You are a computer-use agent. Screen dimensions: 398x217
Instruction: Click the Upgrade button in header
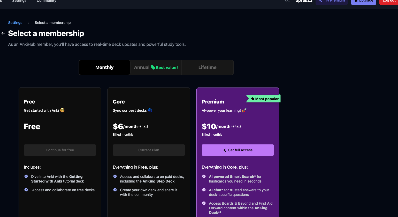pos(363,1)
